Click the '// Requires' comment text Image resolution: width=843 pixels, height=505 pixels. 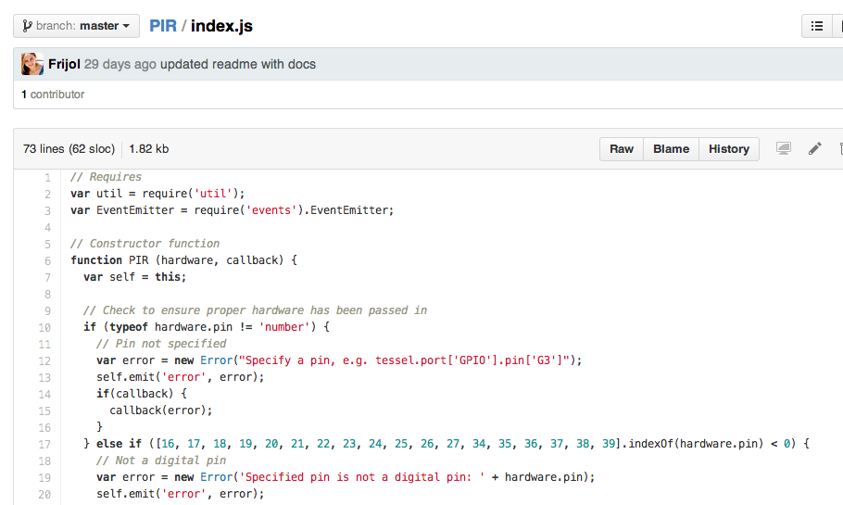106,177
